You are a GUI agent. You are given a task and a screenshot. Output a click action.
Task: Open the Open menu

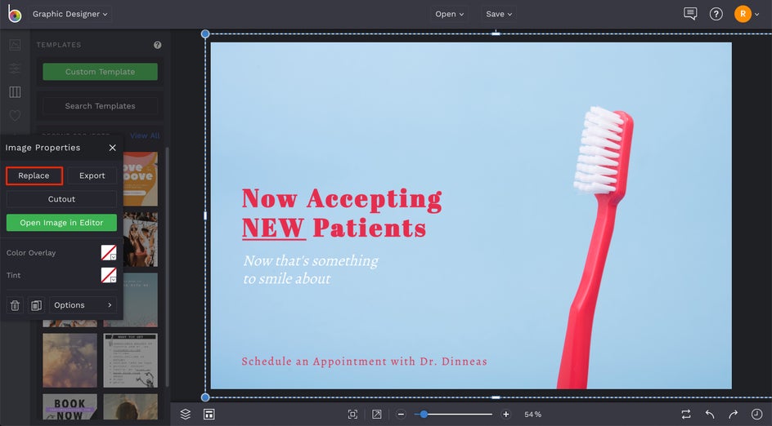[450, 14]
